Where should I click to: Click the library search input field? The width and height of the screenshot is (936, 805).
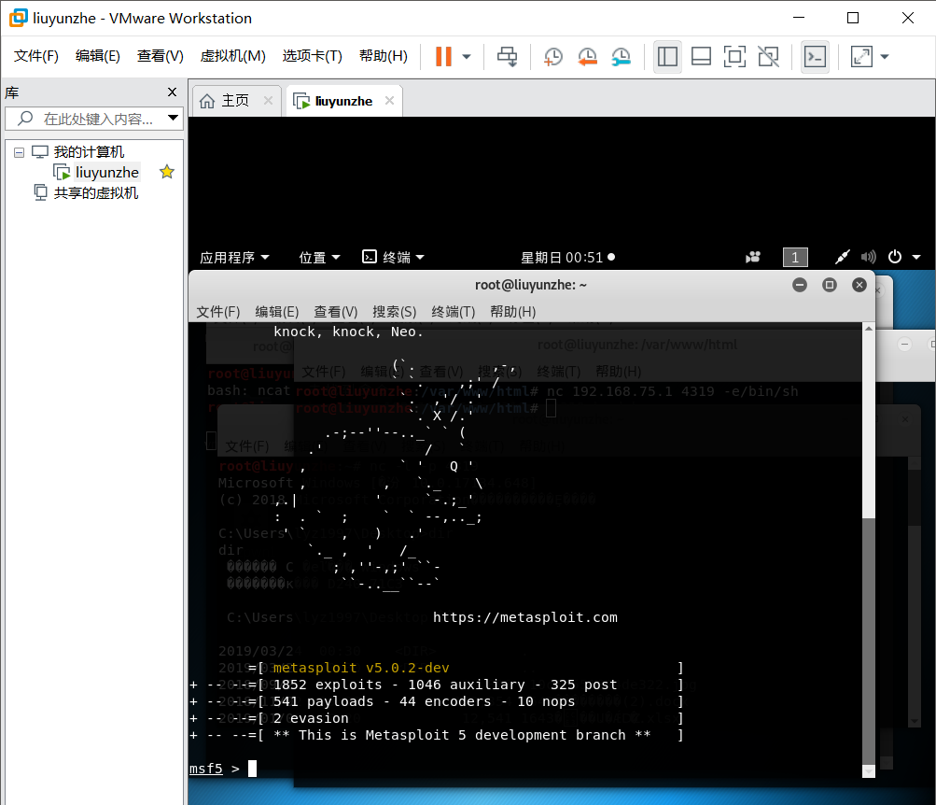(x=90, y=119)
